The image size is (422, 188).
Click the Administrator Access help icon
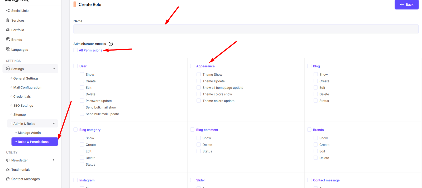111,44
